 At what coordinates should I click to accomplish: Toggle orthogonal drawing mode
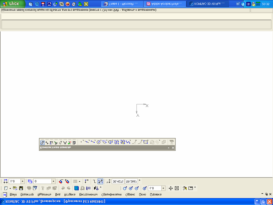pyautogui.click(x=94, y=181)
